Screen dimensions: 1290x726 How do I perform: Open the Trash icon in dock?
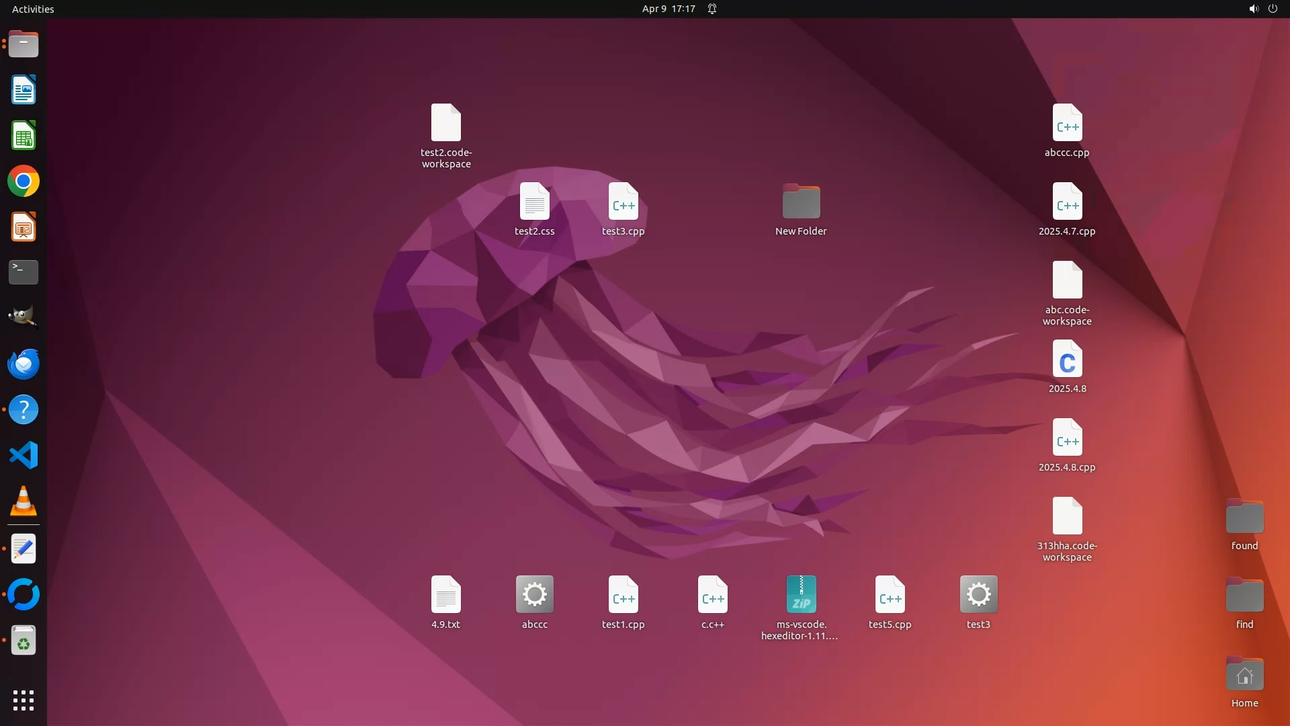click(24, 641)
